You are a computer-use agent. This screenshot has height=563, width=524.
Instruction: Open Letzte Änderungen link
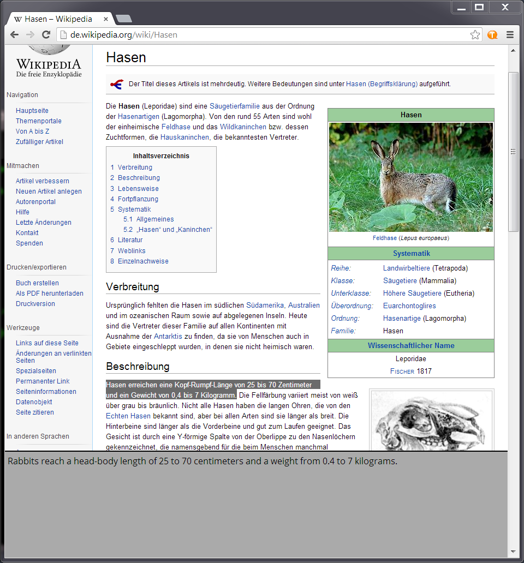pyautogui.click(x=44, y=223)
